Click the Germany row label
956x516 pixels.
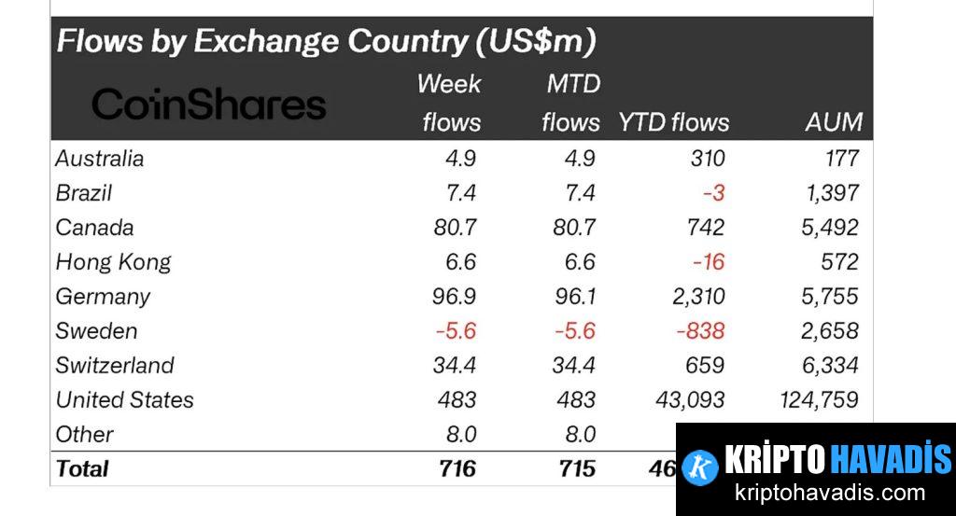coord(103,296)
